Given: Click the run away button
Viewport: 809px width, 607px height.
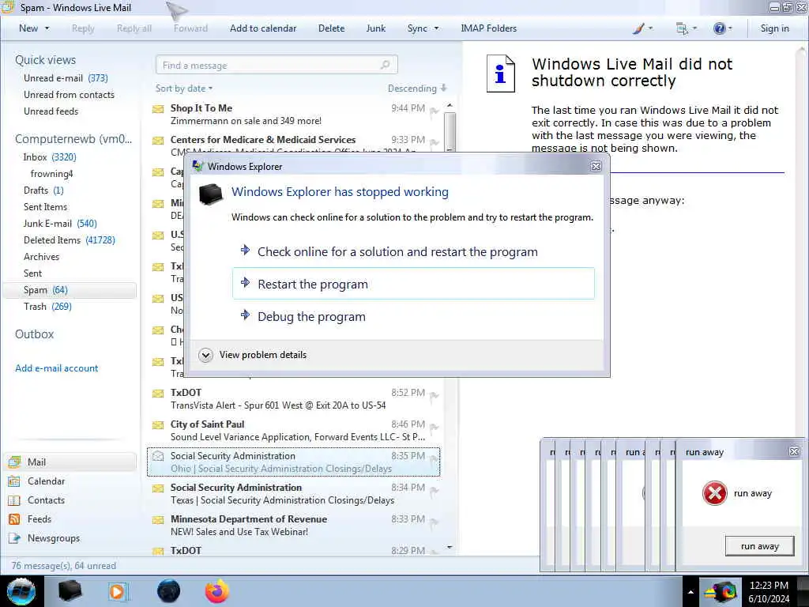Looking at the screenshot, I should pyautogui.click(x=759, y=546).
